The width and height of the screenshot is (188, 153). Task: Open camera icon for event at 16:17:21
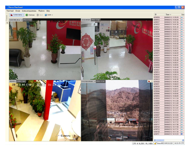(x=182, y=129)
